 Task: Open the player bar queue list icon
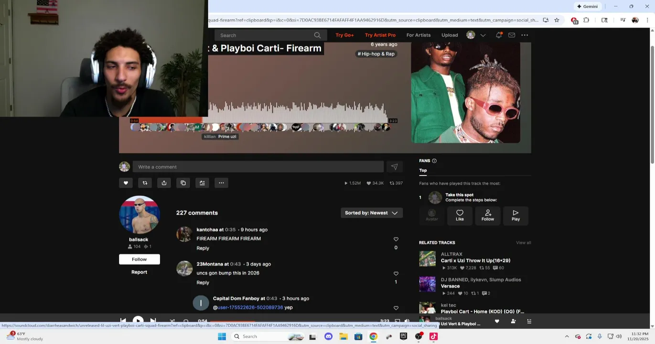[529, 322]
